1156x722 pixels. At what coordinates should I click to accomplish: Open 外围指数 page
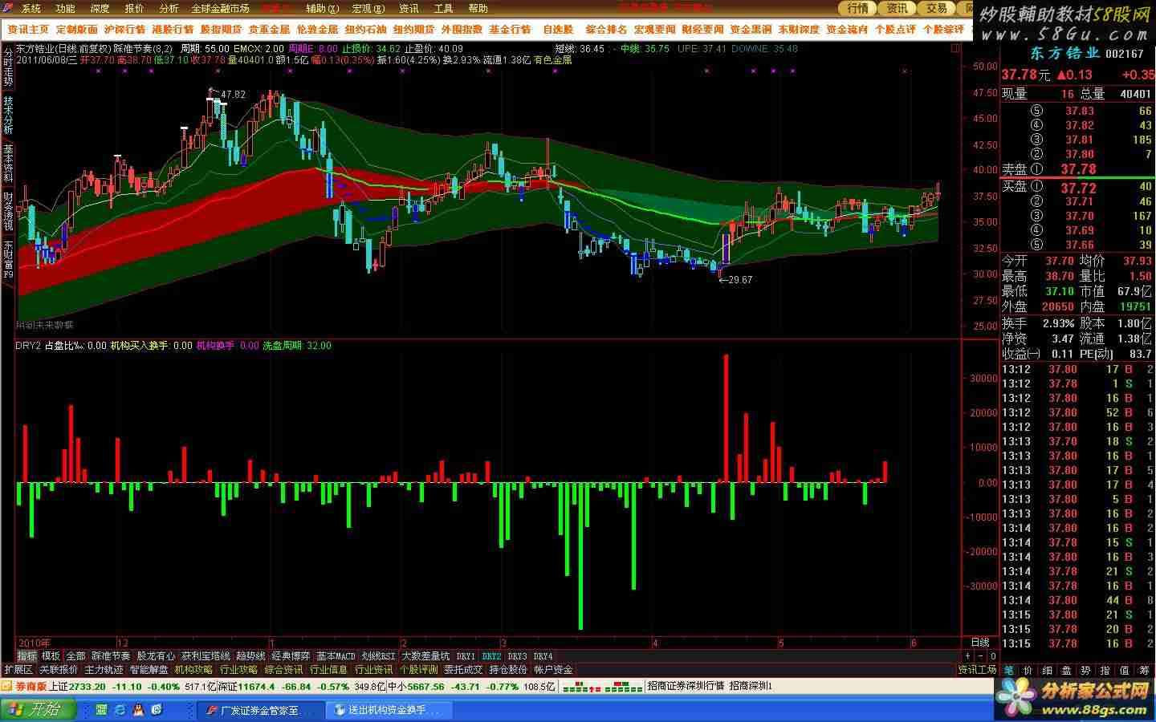pyautogui.click(x=462, y=29)
